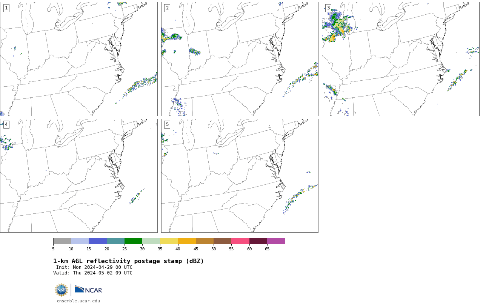Click the ensemble.ucar.edu text

click(78, 301)
